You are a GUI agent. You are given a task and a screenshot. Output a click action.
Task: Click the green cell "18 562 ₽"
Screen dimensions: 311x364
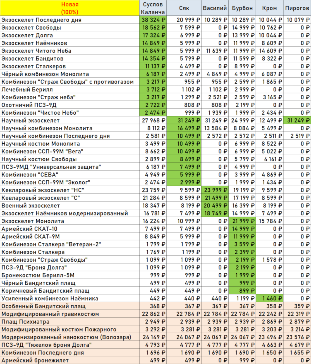coord(153,28)
